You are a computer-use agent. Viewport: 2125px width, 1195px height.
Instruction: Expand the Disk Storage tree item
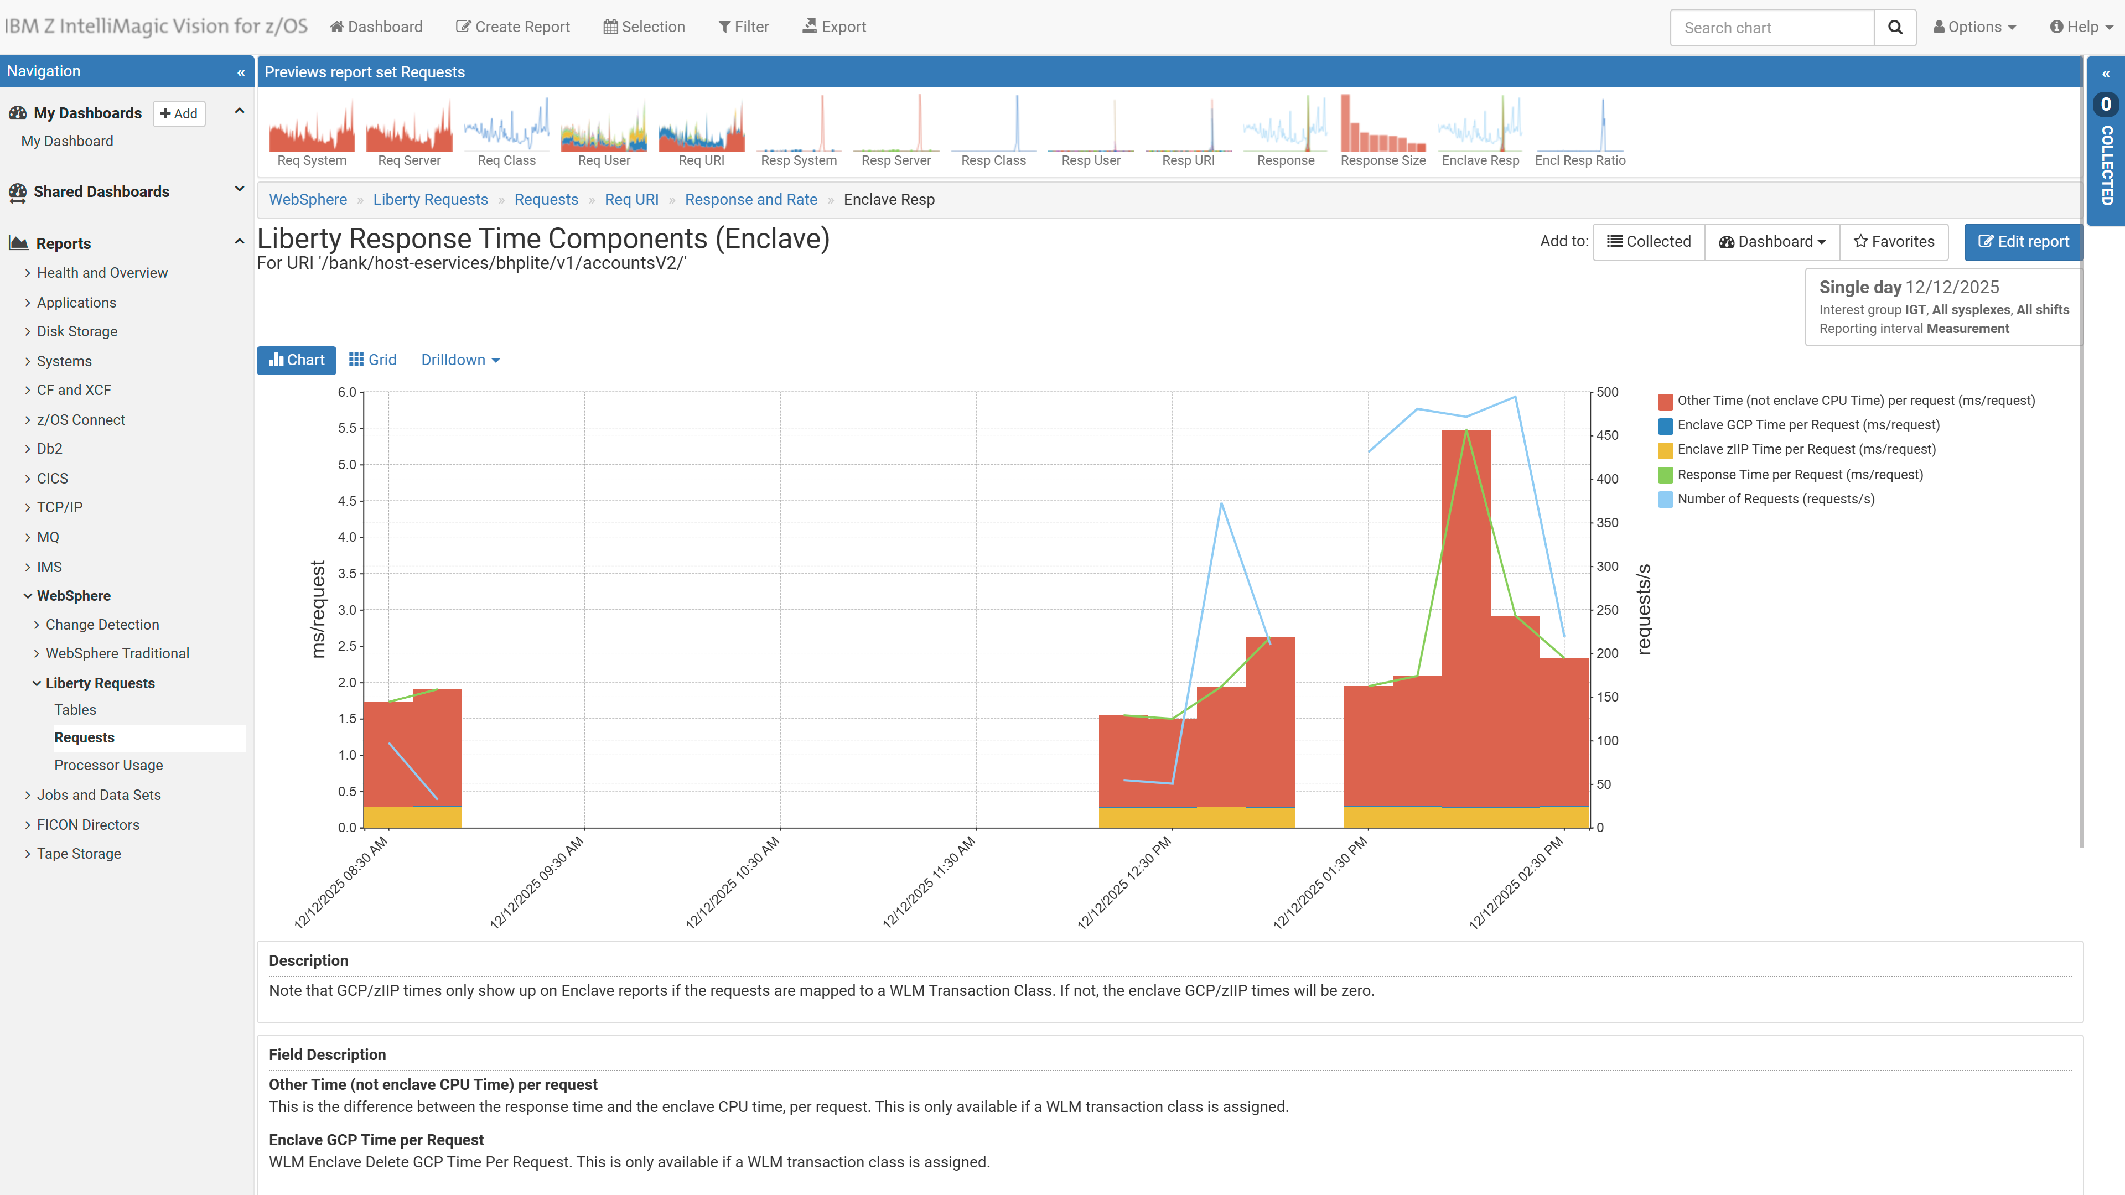point(77,331)
